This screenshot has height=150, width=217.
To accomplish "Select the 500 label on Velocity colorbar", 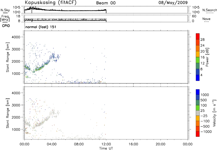I will (x=204, y=100).
